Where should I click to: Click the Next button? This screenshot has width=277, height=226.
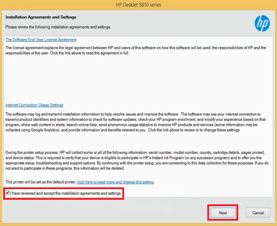pos(223,213)
